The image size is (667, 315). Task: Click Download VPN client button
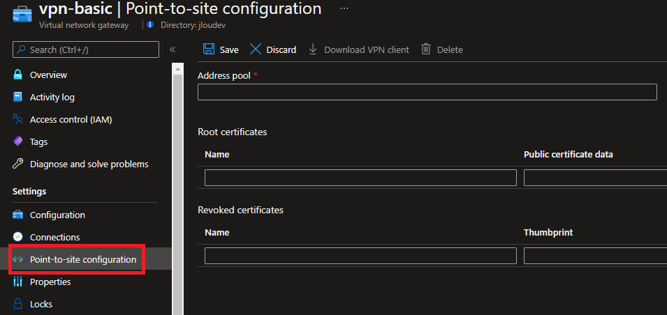click(367, 49)
